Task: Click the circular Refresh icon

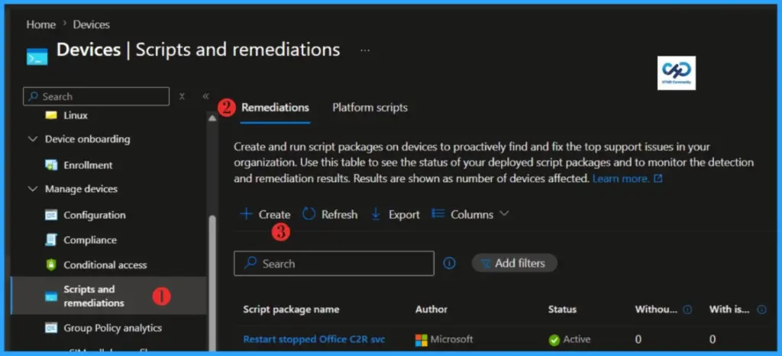Action: 309,214
